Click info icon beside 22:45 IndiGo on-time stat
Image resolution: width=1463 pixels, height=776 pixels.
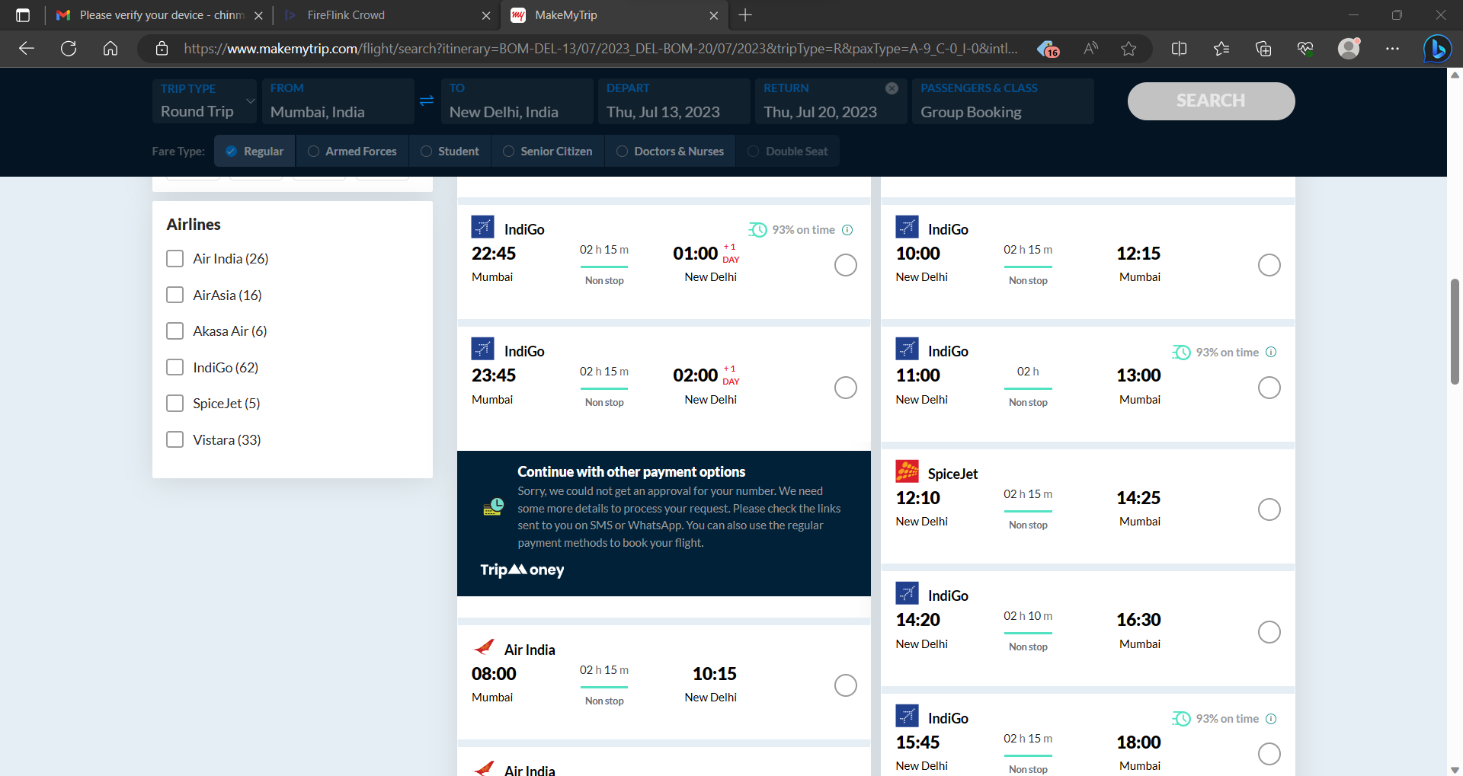(x=847, y=230)
